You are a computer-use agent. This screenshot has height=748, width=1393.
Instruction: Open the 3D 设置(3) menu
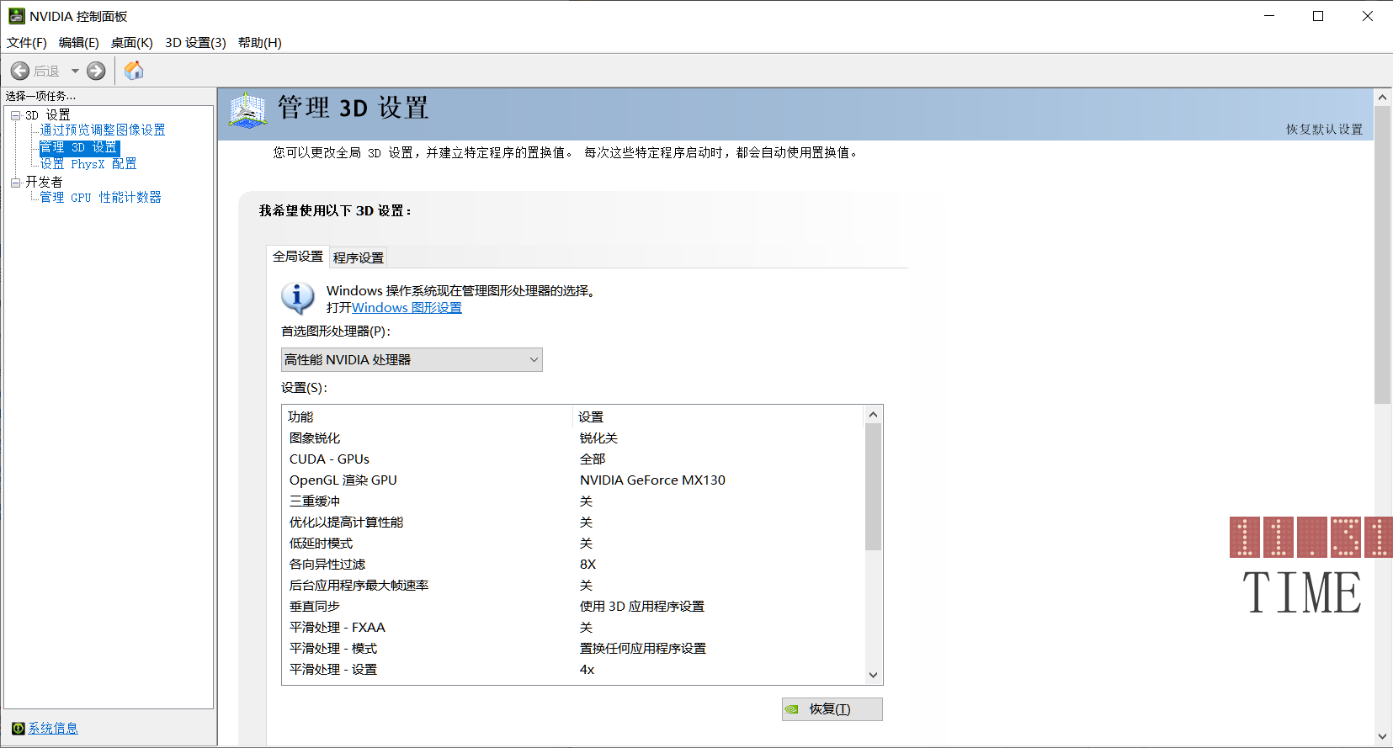pos(195,43)
